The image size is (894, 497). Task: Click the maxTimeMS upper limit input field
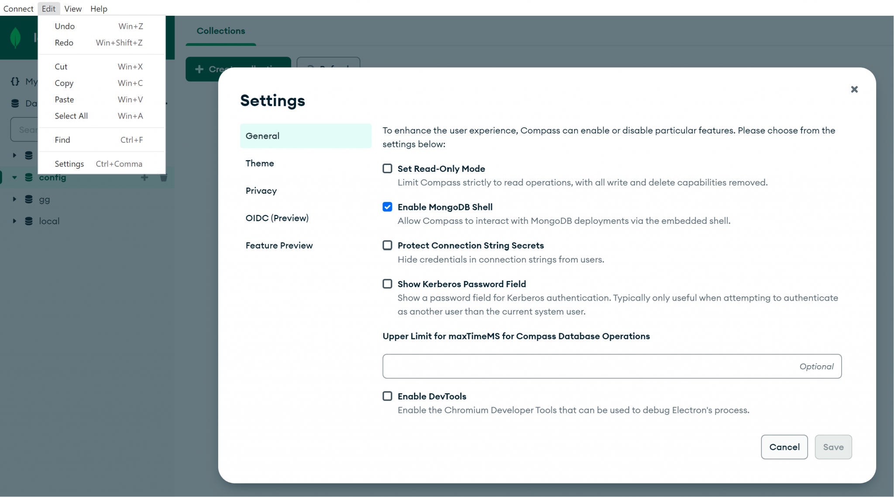(611, 366)
